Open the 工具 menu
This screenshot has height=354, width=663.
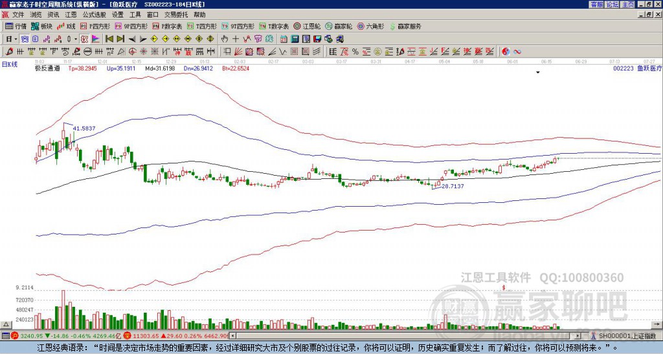point(135,15)
